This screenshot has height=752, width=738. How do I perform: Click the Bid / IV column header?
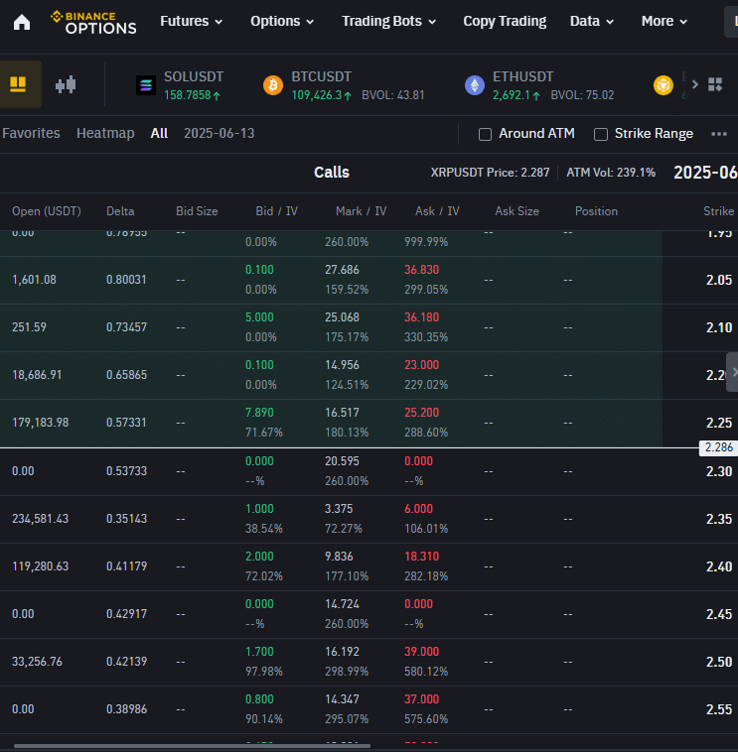[x=276, y=211]
